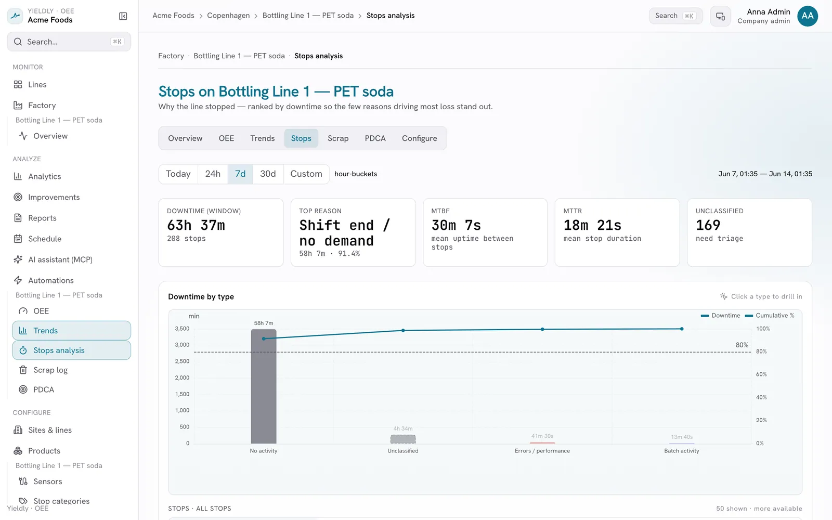Toggle the Cumulative % legend series

click(x=770, y=316)
